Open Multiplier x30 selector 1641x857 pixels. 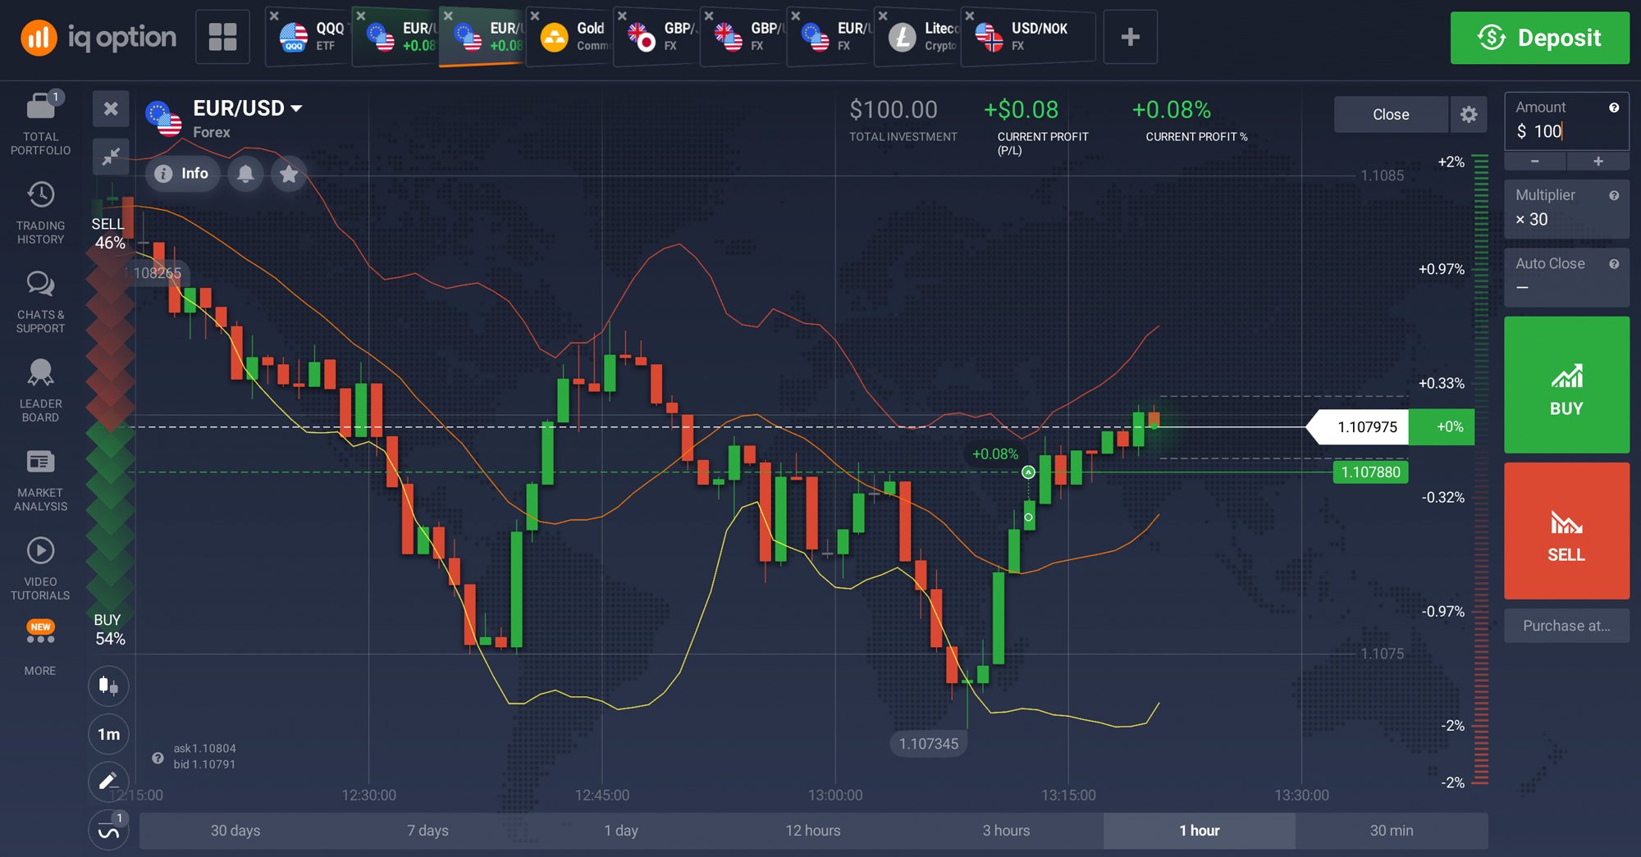click(x=1566, y=208)
